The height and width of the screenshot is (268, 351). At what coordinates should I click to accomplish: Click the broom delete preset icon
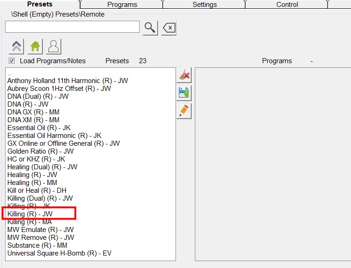click(x=184, y=75)
